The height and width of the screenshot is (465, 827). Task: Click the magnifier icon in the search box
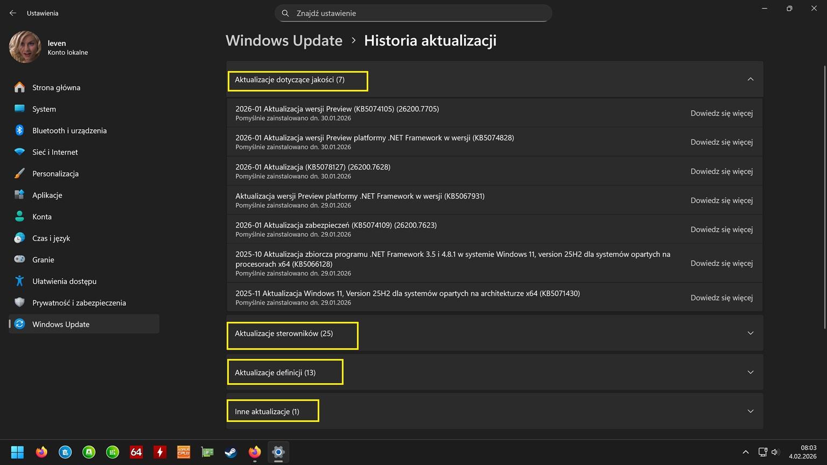tap(285, 13)
